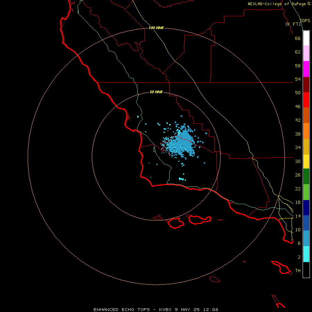
Task: Click the navy 14-18 kft swatch
Action: point(306,208)
